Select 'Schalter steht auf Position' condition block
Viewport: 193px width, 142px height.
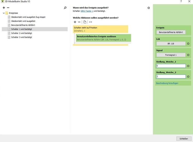pos(100,29)
